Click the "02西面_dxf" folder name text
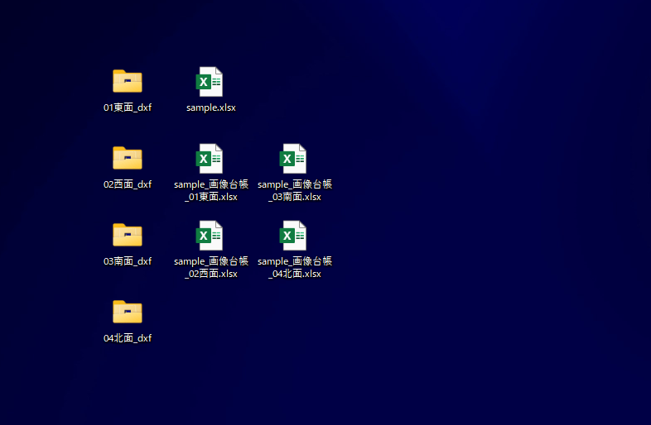The image size is (651, 425). click(128, 184)
